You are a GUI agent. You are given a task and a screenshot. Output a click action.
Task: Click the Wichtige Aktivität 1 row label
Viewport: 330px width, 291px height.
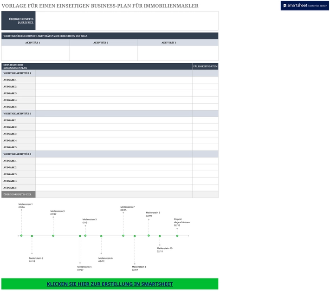(x=19, y=73)
